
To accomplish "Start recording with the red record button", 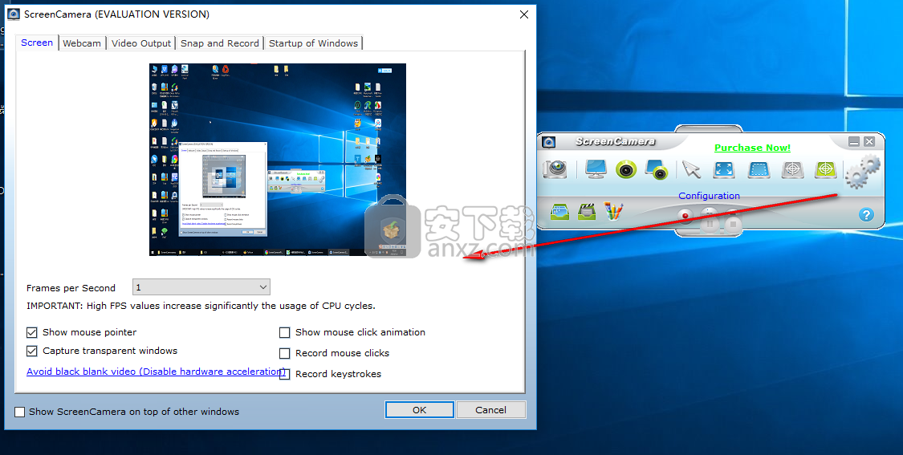I will [x=685, y=217].
